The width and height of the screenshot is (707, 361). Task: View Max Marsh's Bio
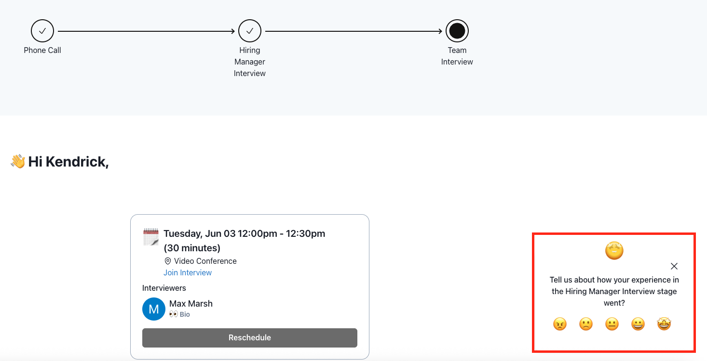tap(179, 314)
